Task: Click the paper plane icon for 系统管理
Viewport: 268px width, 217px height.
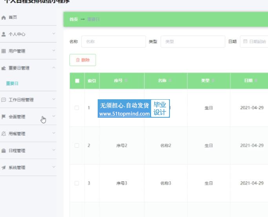Action: coord(4,168)
